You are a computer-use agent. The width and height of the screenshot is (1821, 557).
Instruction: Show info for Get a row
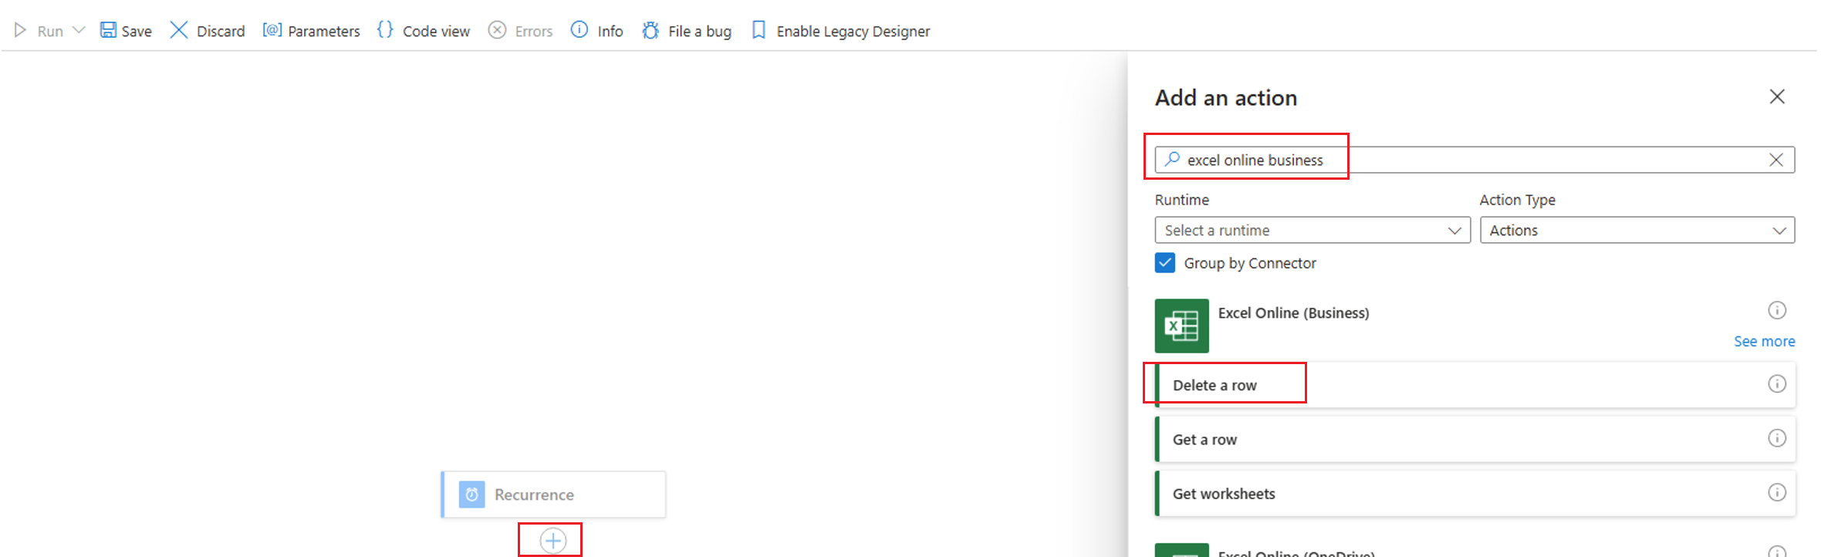1777,438
